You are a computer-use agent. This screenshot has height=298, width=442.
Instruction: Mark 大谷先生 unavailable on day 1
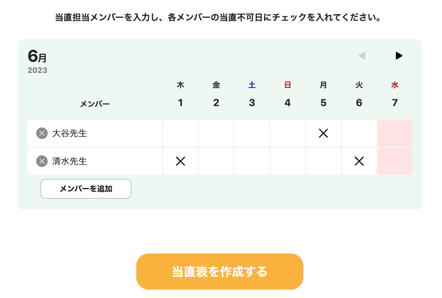[x=180, y=133]
